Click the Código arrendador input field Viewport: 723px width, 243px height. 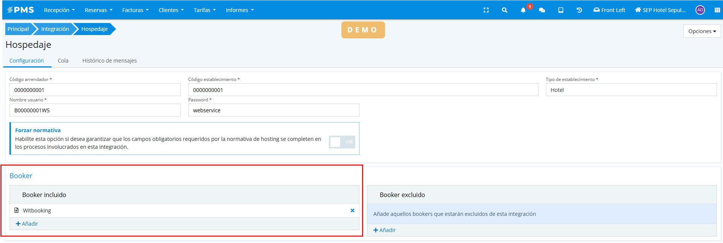[x=95, y=90]
